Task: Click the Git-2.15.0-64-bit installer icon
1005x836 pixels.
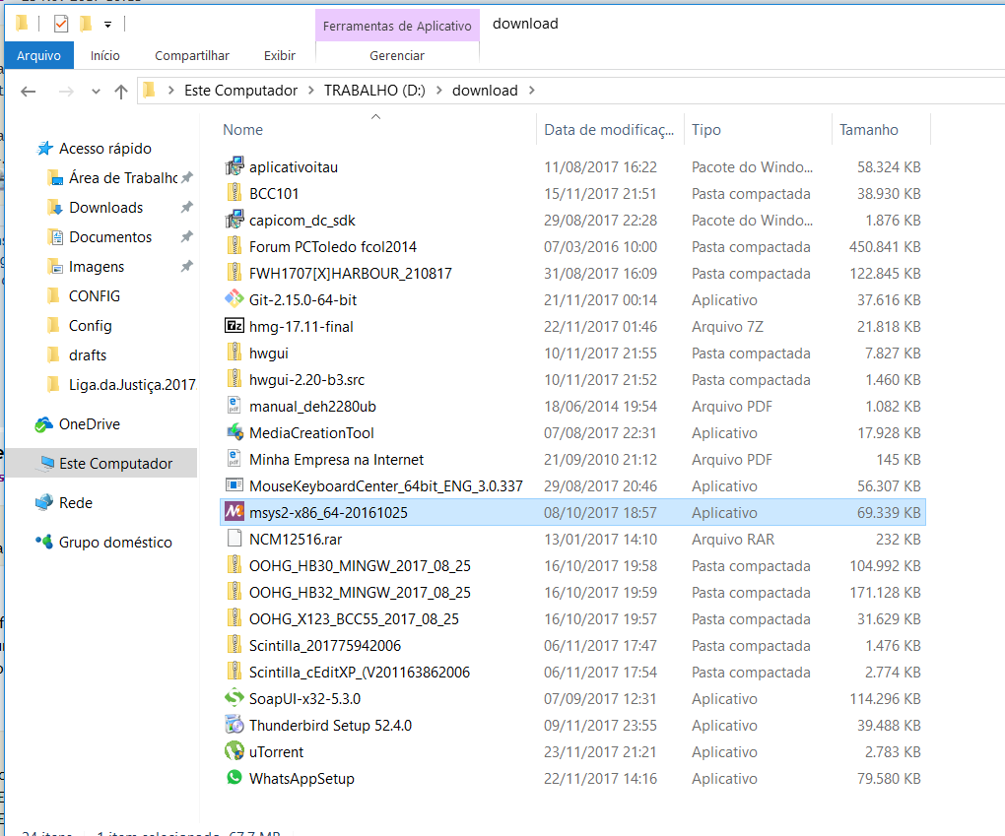Action: pyautogui.click(x=234, y=299)
